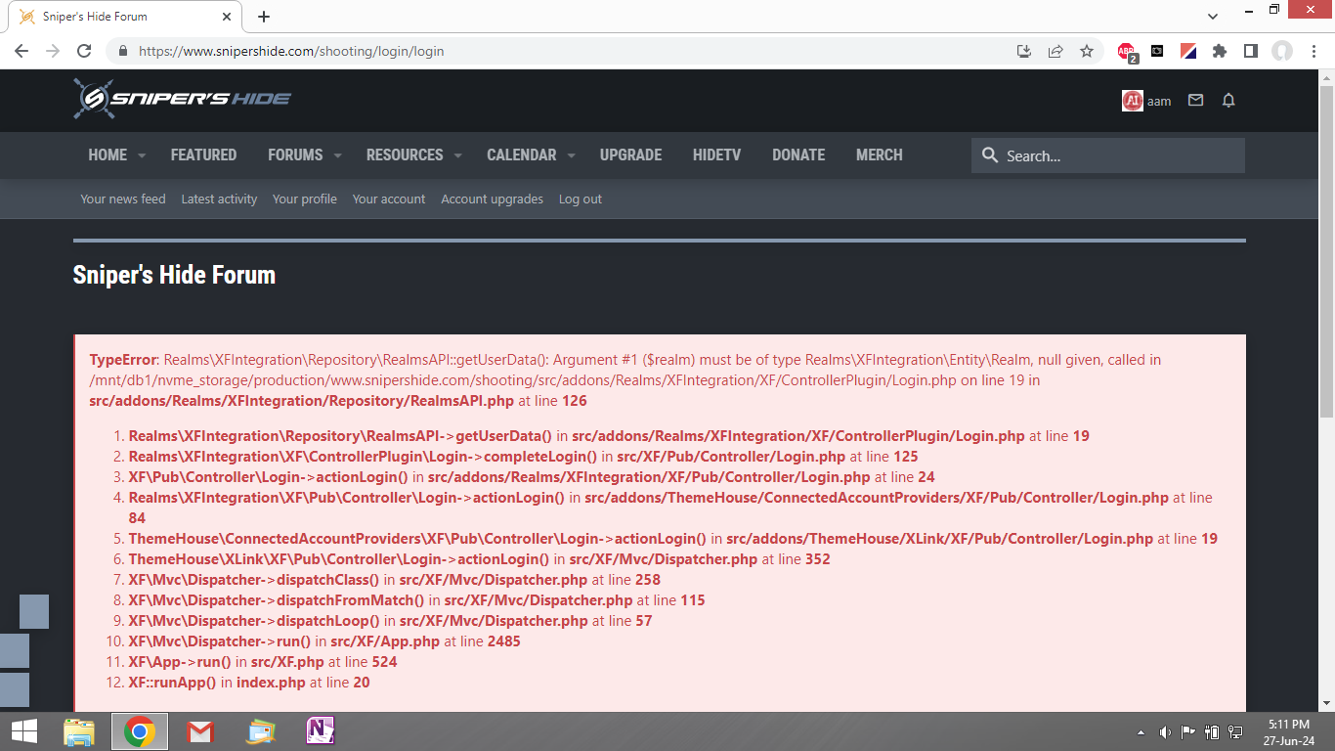The width and height of the screenshot is (1335, 751).
Task: Click the aam username
Action: (x=1159, y=101)
